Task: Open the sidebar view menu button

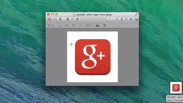Action: click(x=51, y=19)
